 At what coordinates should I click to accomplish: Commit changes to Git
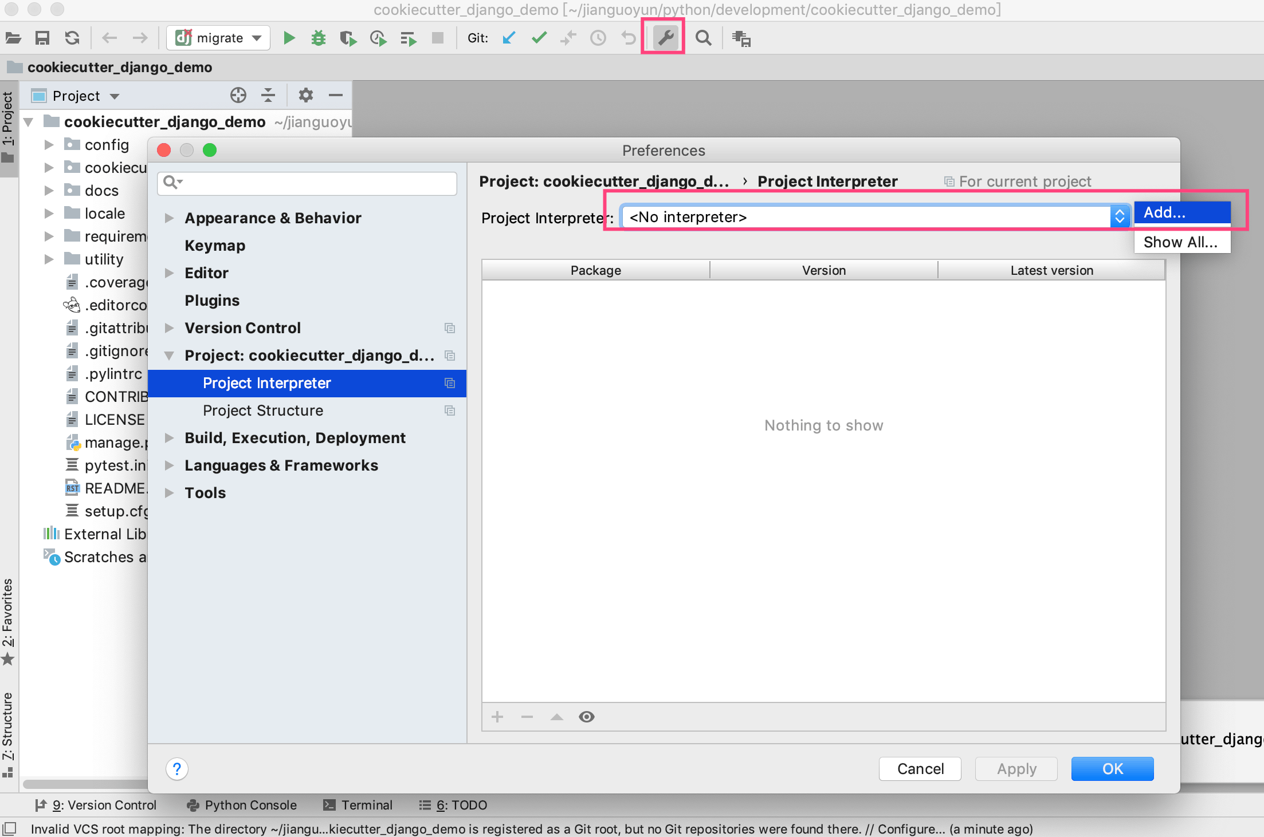539,37
